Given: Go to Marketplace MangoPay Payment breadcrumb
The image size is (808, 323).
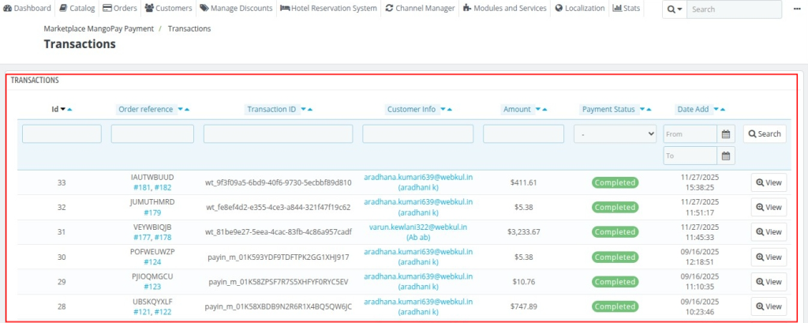Looking at the screenshot, I should click(x=99, y=29).
